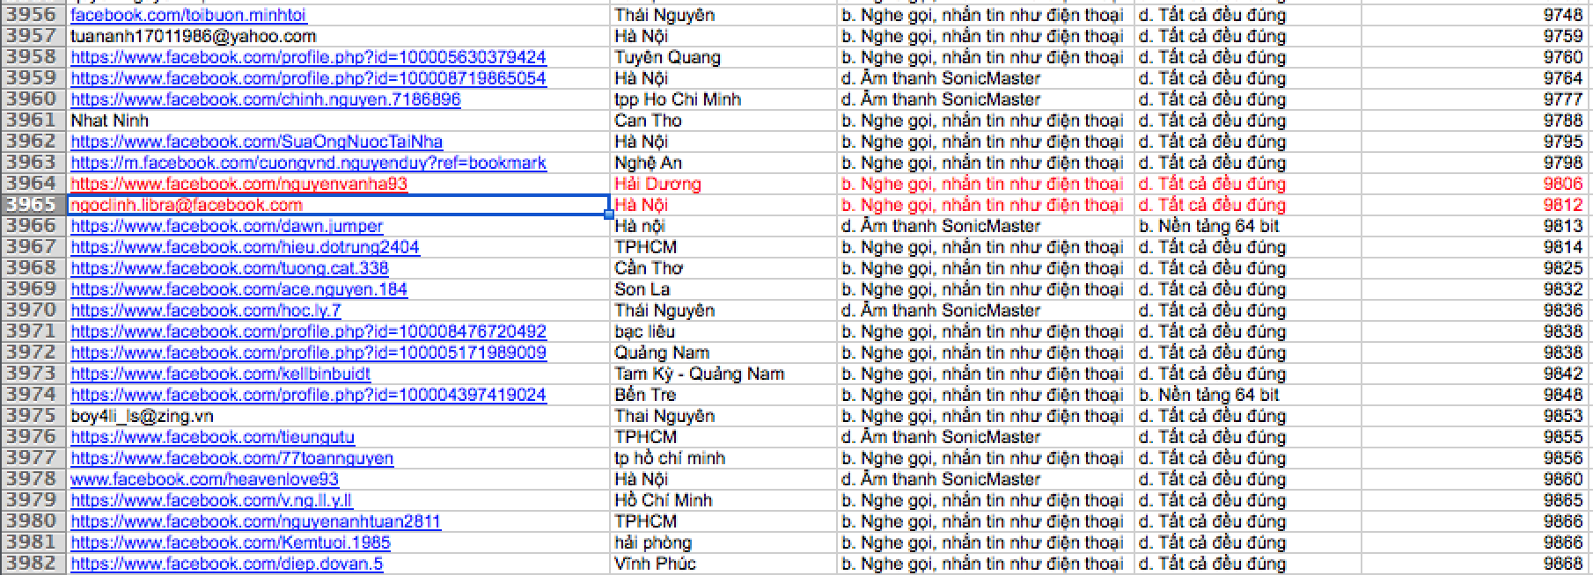Viewport: 1593px width, 575px height.
Task: Click the Kemtuoi.1985 Facebook link
Action: point(230,542)
